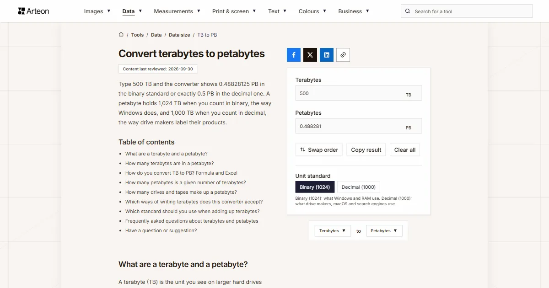
Task: Share page on LinkedIn
Action: coord(327,55)
